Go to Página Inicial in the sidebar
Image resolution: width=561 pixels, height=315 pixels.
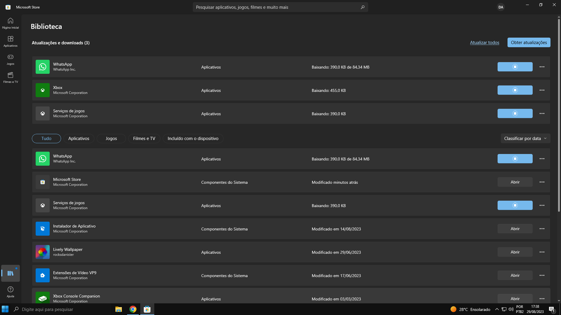pos(11,23)
